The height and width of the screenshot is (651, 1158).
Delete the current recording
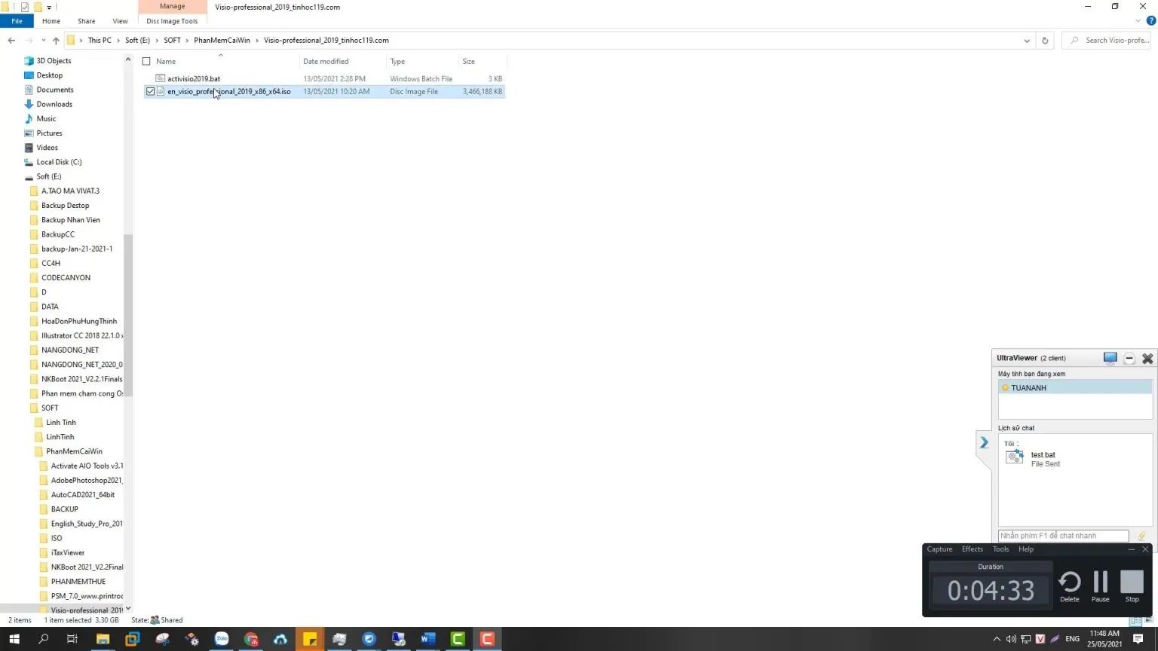[1070, 586]
